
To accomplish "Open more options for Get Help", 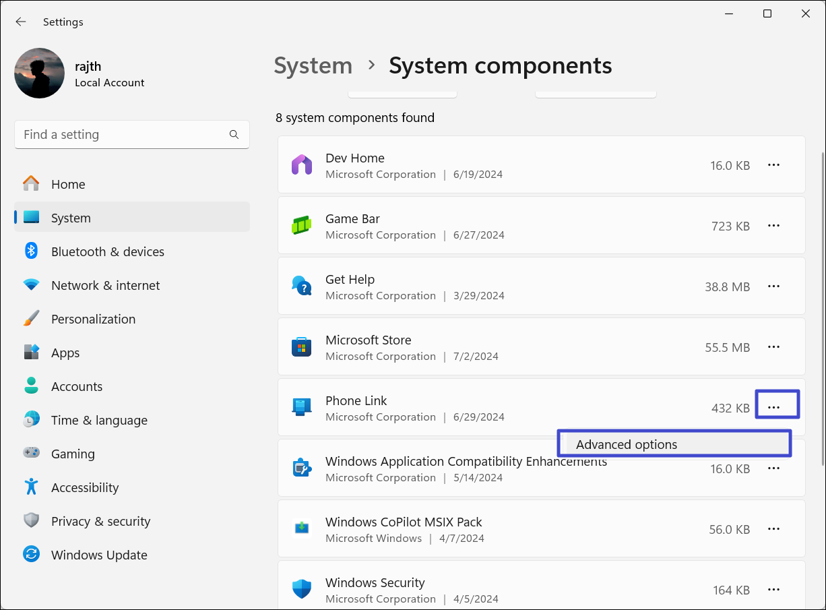I will pos(773,286).
